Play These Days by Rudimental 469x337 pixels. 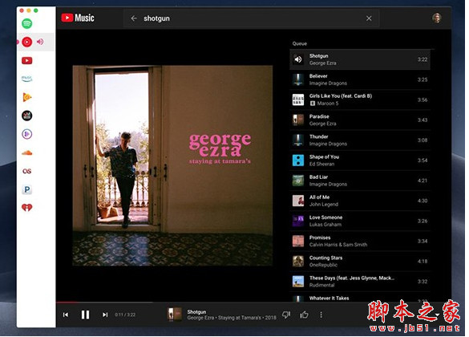pyautogui.click(x=360, y=282)
